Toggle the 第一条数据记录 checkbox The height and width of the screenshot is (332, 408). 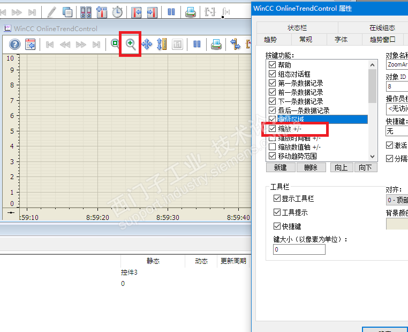coord(272,83)
